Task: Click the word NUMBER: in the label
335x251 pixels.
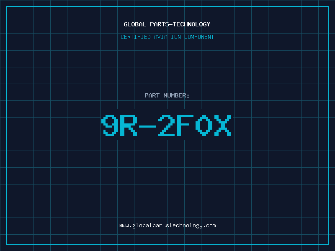Action: point(176,95)
